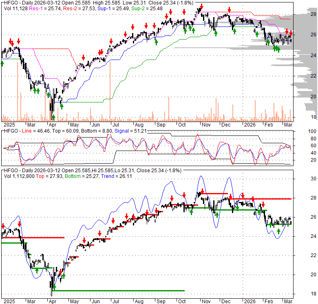The height and width of the screenshot is (304, 318).
Task: Click the Oct month label under bottom chart
Action: click(x=182, y=302)
